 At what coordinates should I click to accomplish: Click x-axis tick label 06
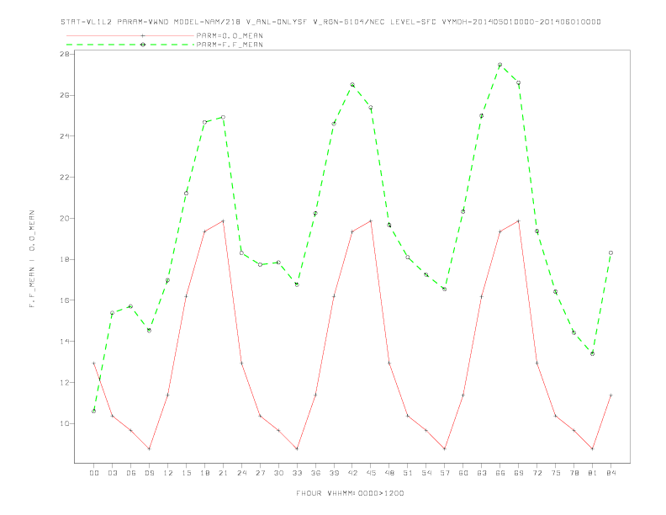131,473
